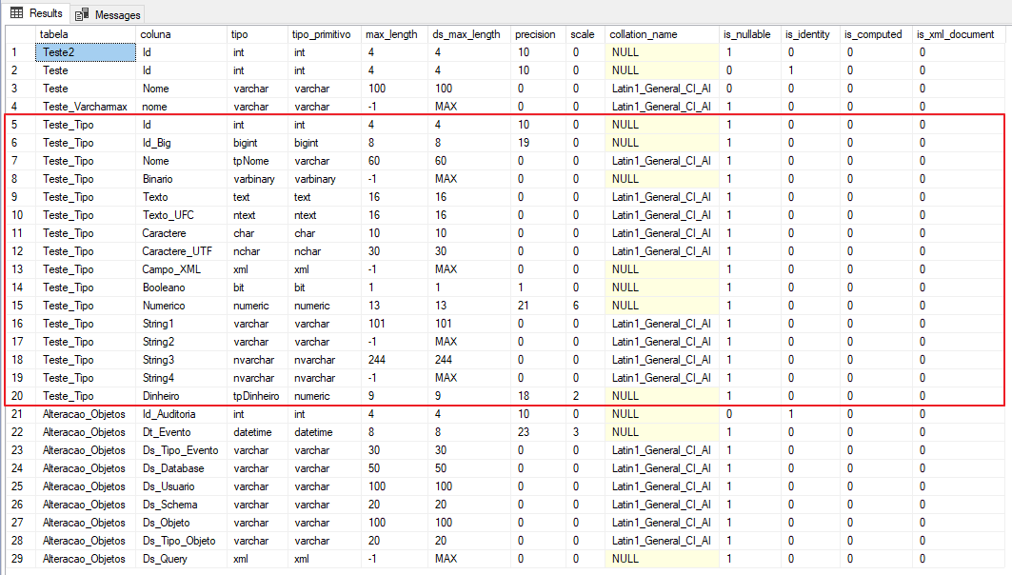1012x575 pixels.
Task: Click precision value 21 in Numerico row
Action: click(x=538, y=306)
